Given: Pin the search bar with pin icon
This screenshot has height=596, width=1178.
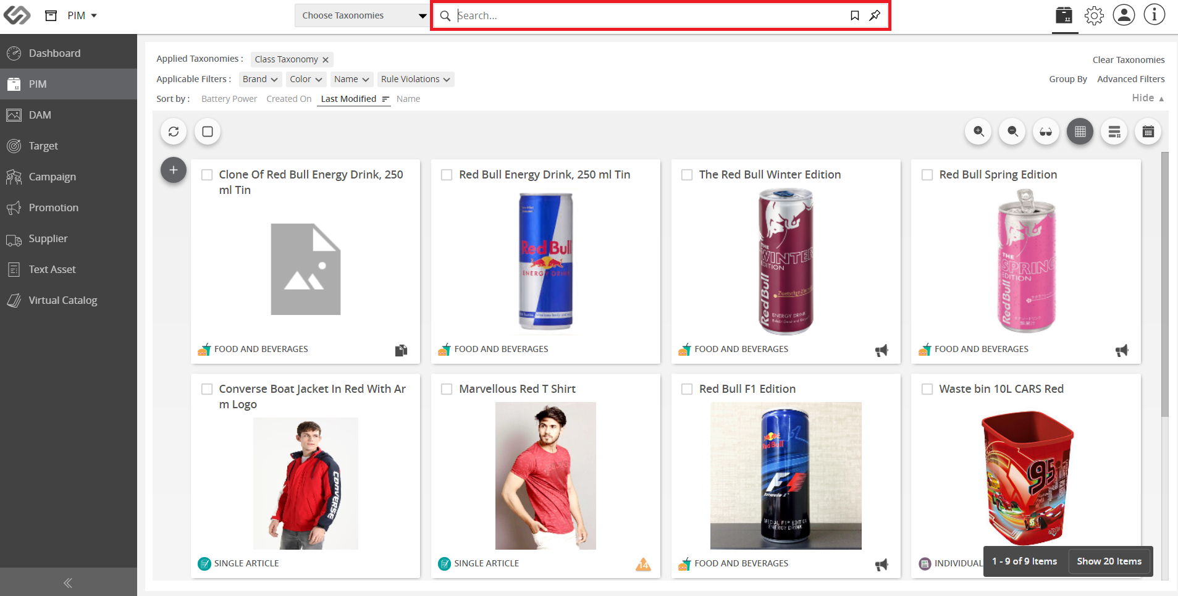Looking at the screenshot, I should 875,15.
